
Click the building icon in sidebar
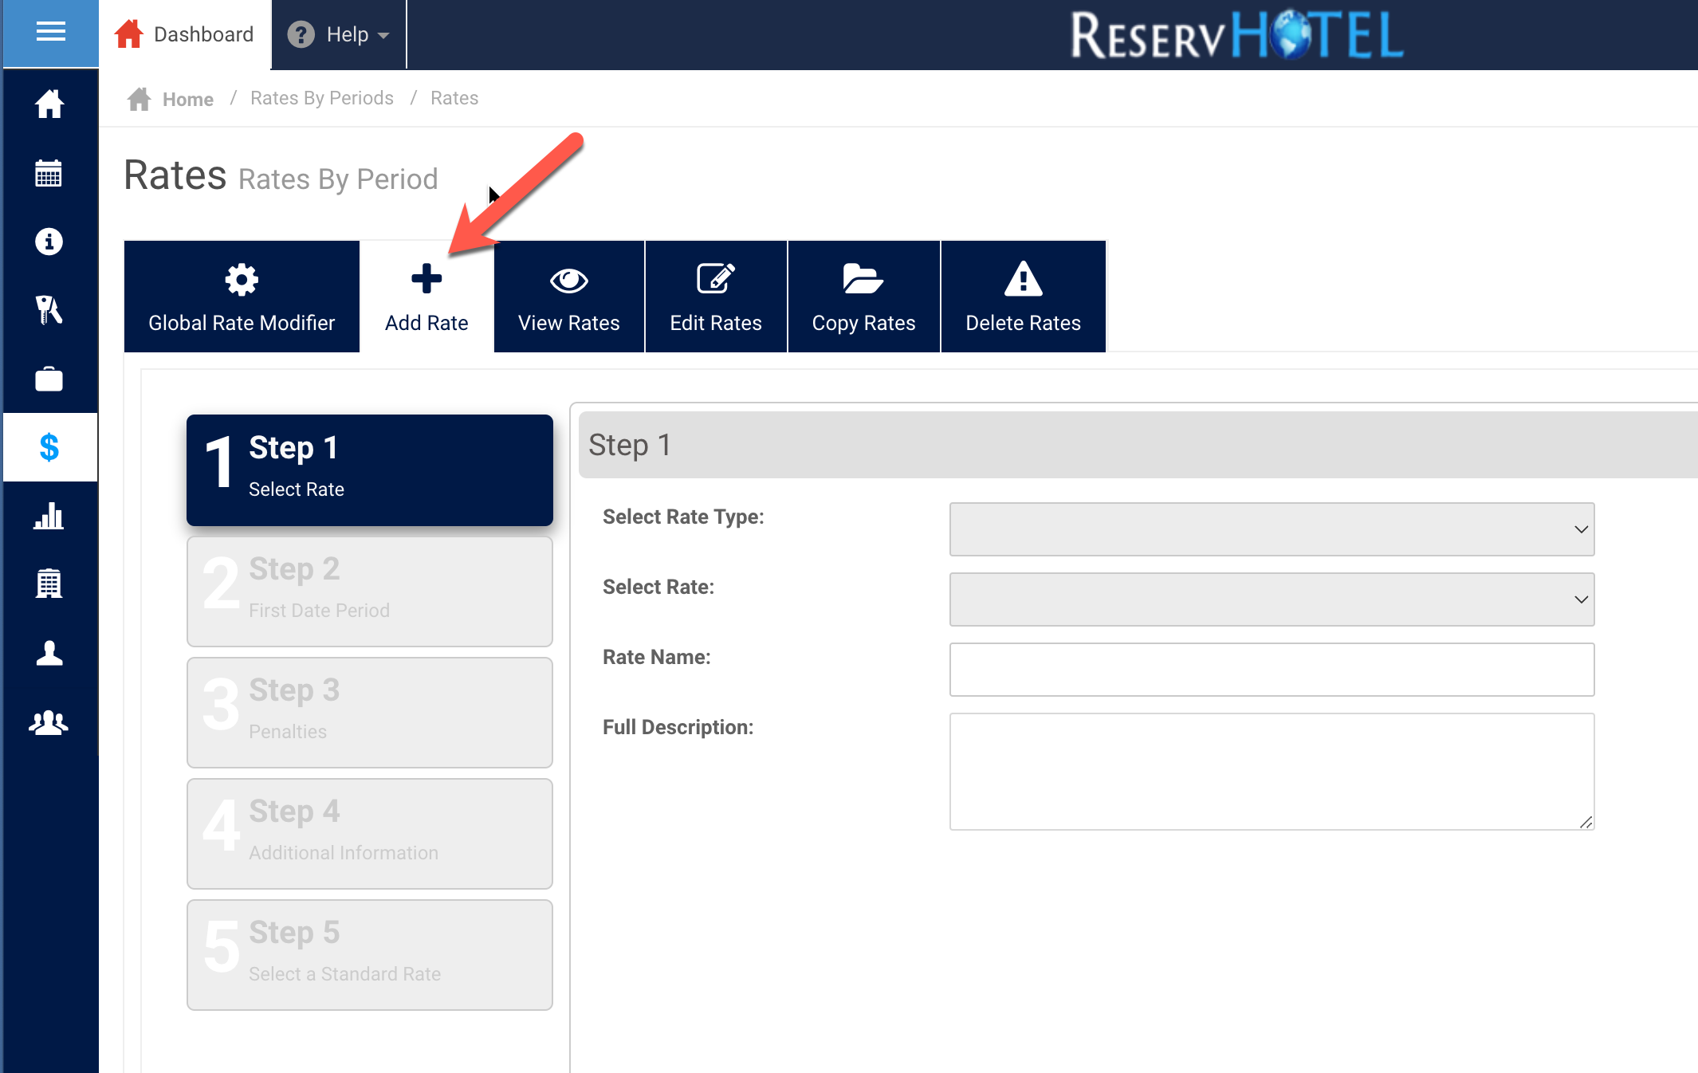click(x=49, y=584)
